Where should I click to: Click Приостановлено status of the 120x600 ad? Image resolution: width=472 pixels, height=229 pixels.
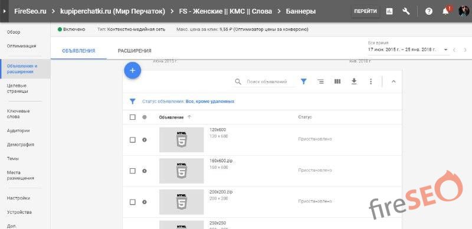coord(315,139)
